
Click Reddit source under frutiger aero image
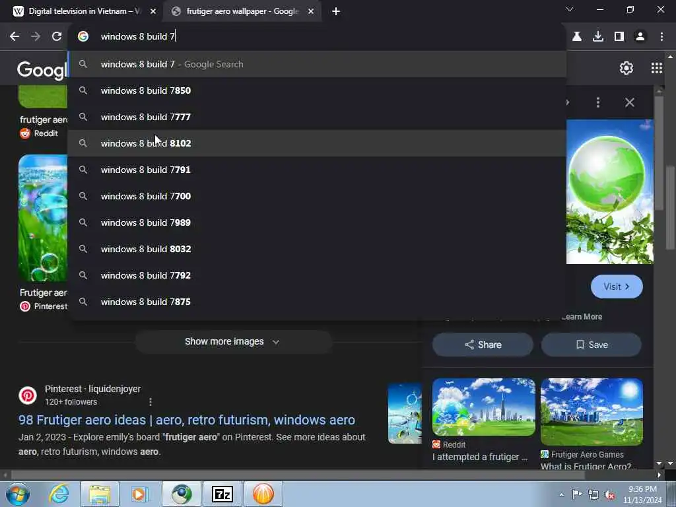(x=39, y=133)
